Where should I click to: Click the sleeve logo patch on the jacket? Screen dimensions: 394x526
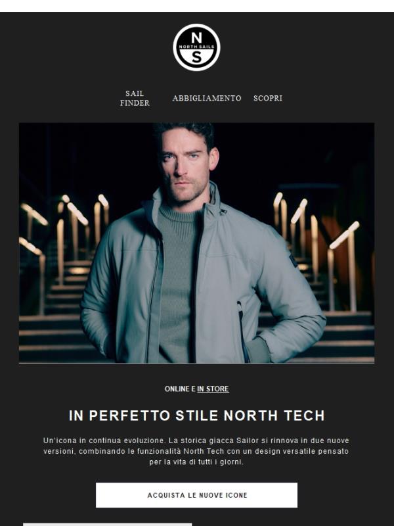[x=294, y=259]
